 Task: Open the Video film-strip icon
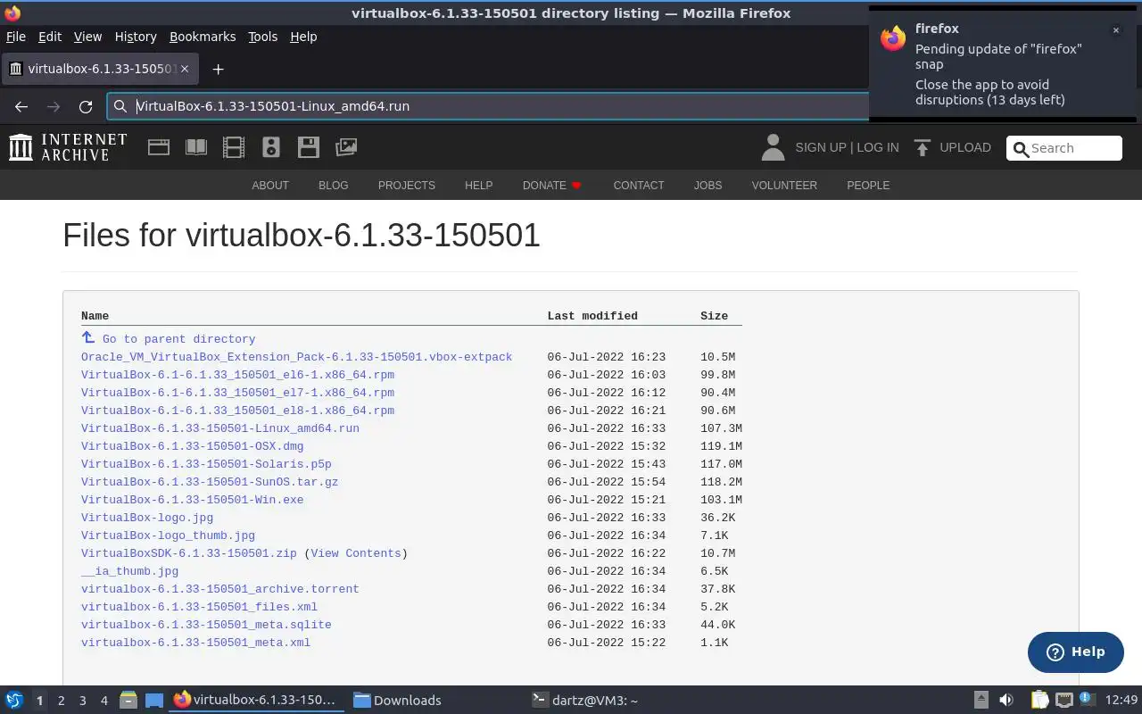(234, 147)
